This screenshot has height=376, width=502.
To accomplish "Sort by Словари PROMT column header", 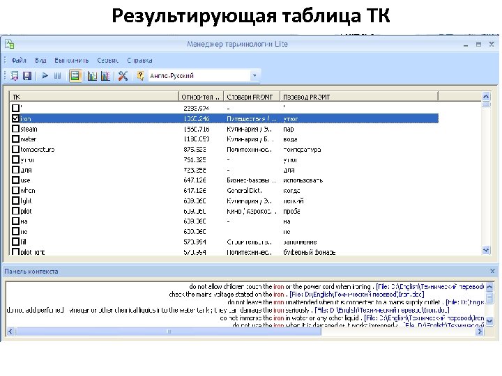I will click(x=252, y=97).
